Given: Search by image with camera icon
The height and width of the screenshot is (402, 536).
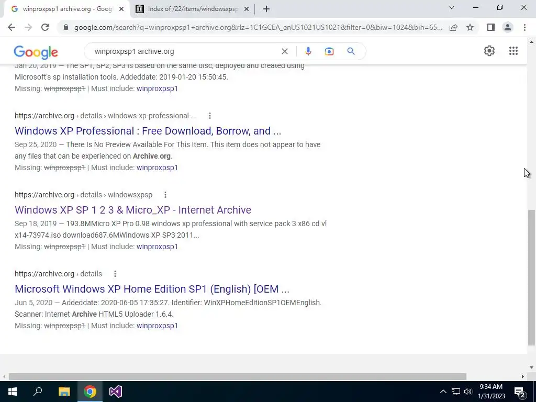Looking at the screenshot, I should pyautogui.click(x=329, y=51).
